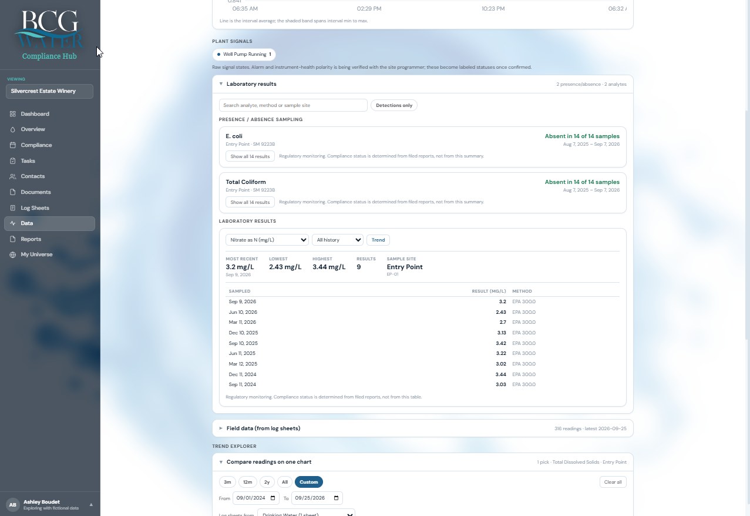Go to Tasks page
Image resolution: width=750 pixels, height=516 pixels.
click(49, 161)
